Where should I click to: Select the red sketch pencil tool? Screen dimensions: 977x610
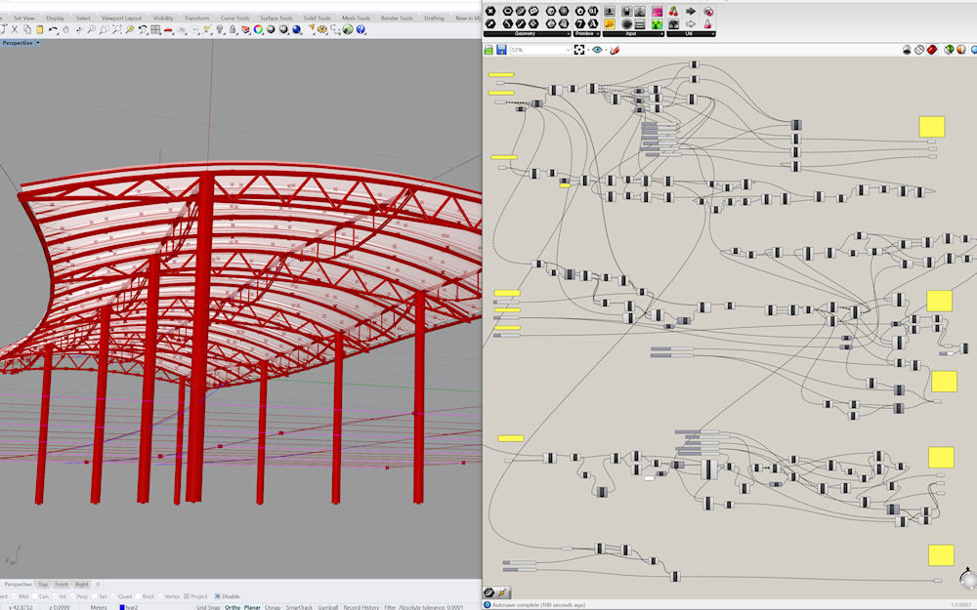tap(614, 49)
